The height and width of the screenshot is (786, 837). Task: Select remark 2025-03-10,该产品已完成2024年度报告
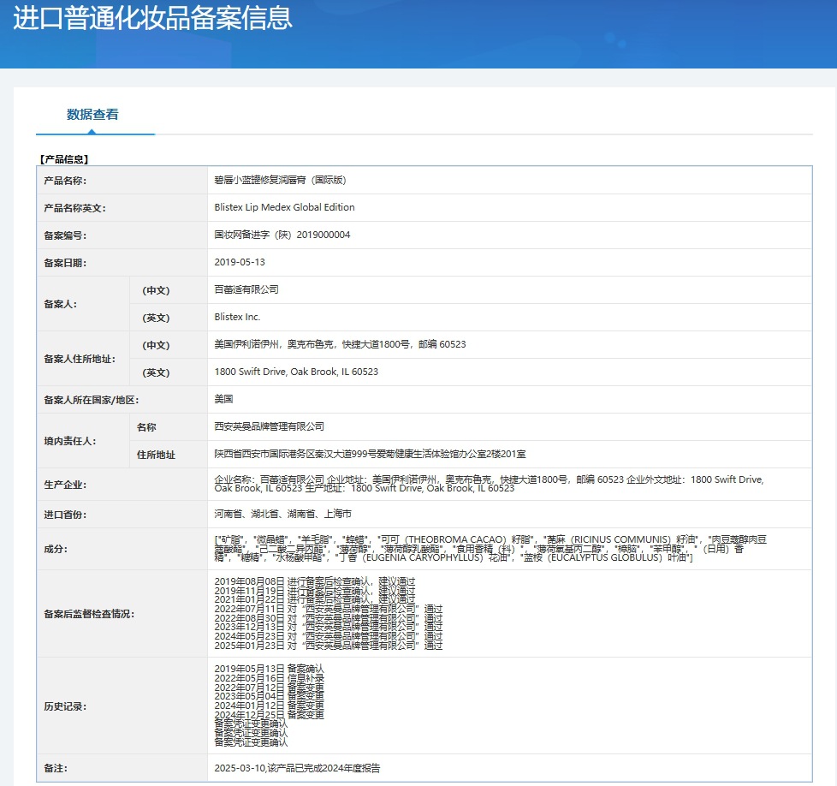click(x=297, y=768)
